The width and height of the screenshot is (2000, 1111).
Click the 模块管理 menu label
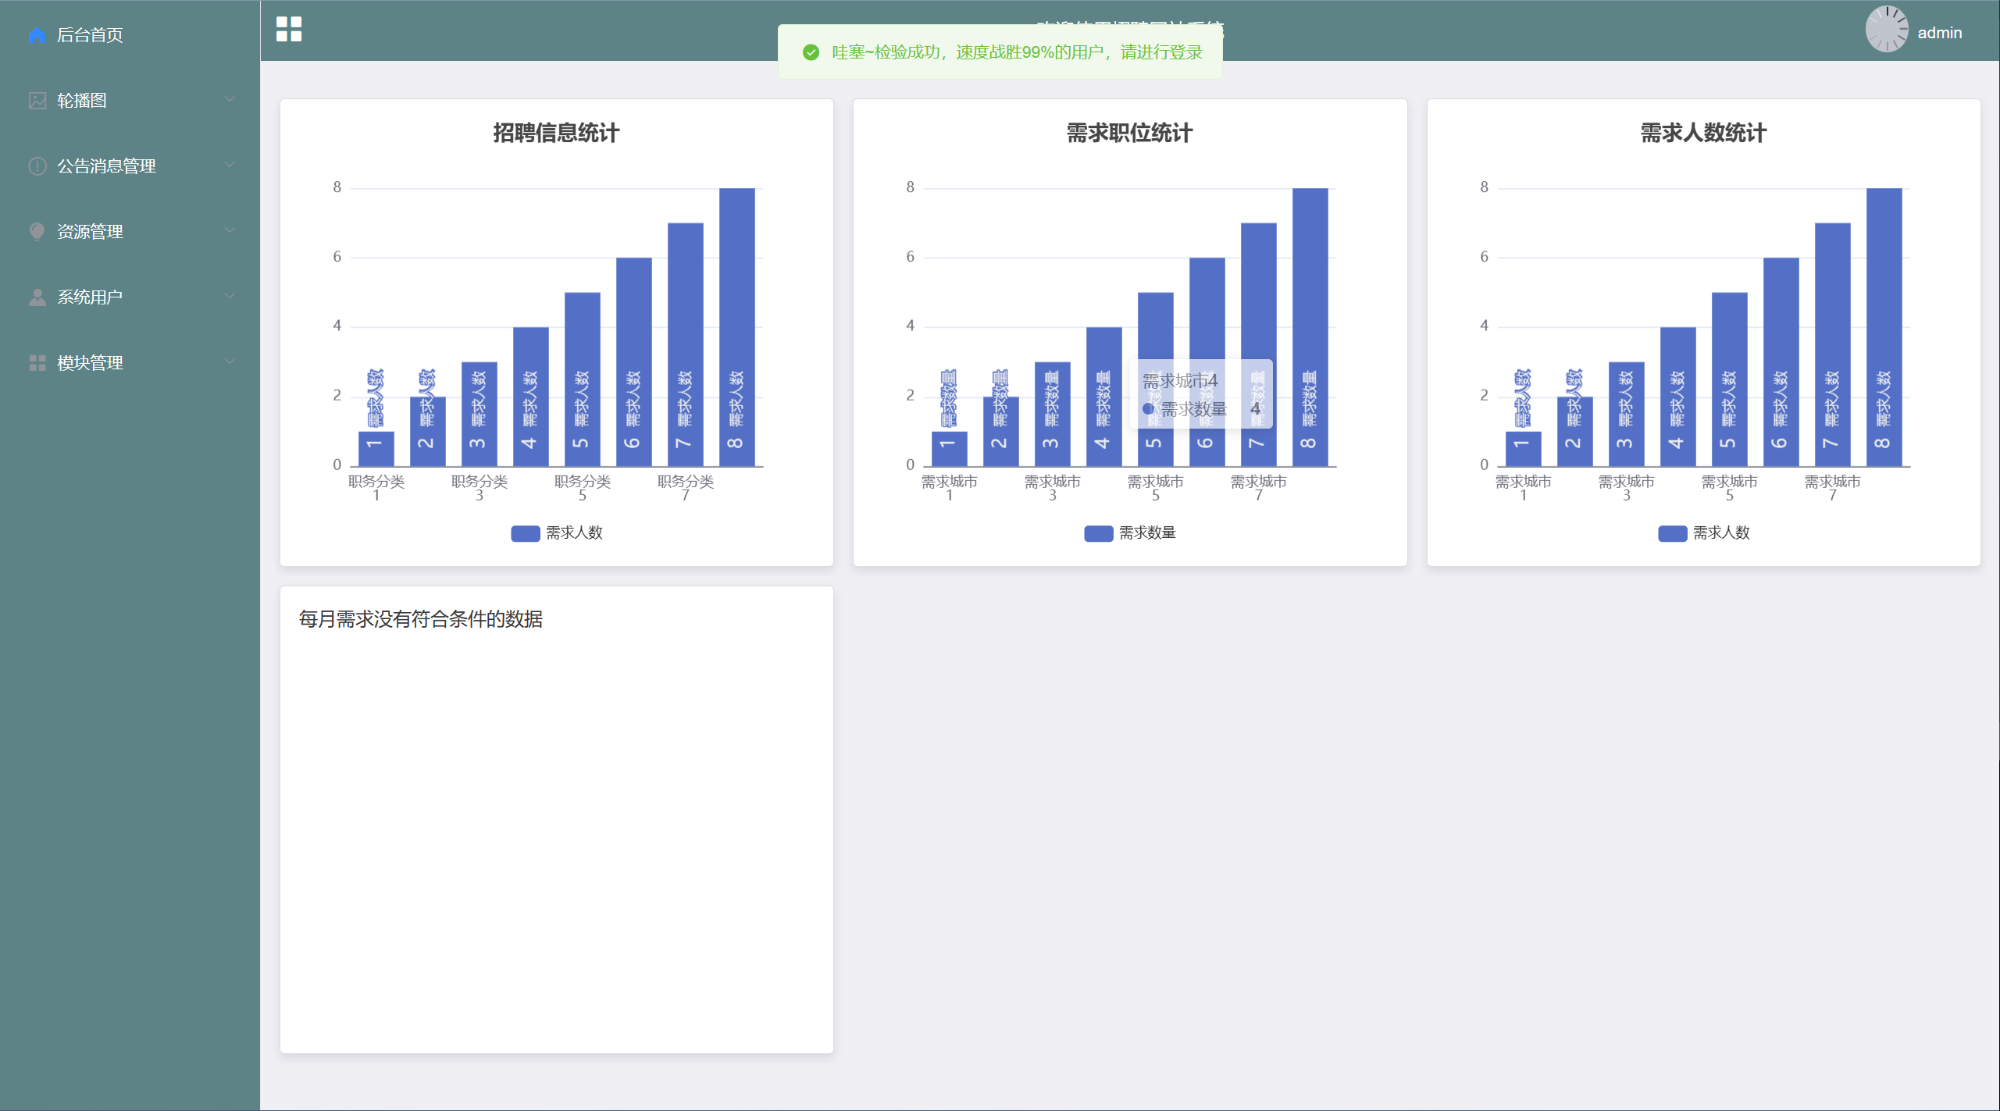(x=90, y=363)
